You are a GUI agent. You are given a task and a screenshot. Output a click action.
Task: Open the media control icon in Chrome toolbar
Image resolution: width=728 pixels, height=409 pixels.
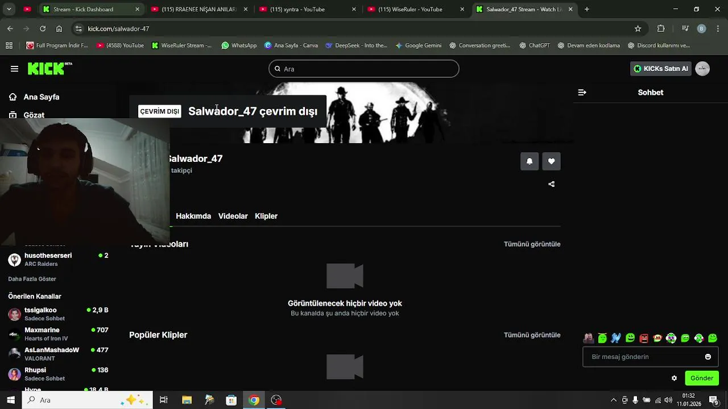pos(685,28)
